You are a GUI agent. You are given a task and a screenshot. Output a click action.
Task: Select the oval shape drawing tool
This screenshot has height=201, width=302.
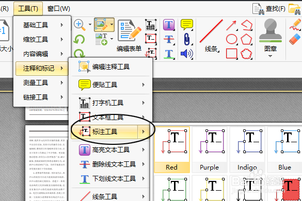point(231,39)
